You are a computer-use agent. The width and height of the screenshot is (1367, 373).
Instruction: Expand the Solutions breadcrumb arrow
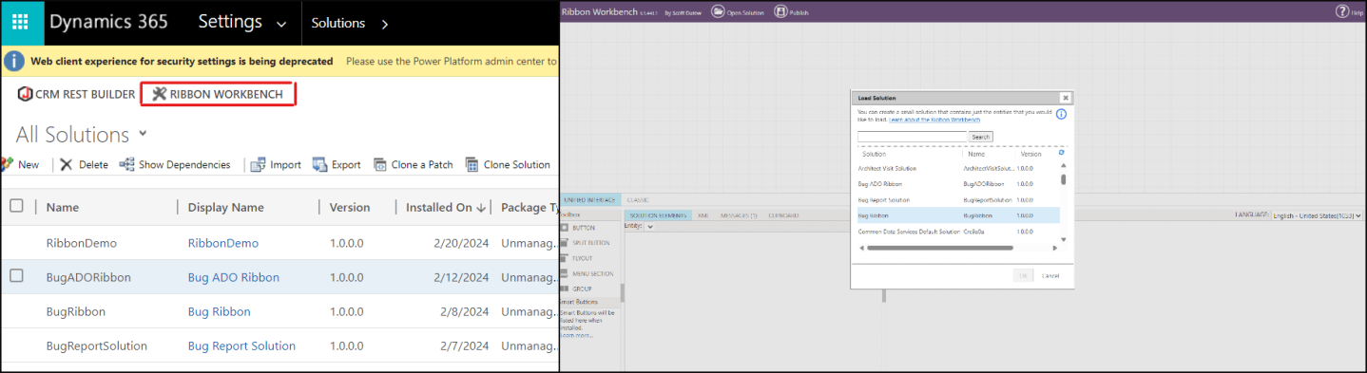coord(384,23)
